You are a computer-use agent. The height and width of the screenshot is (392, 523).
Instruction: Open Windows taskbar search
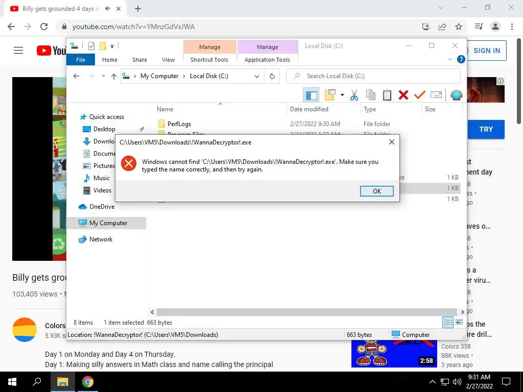(37, 382)
